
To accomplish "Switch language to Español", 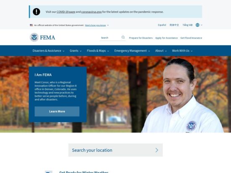I will click(x=162, y=25).
